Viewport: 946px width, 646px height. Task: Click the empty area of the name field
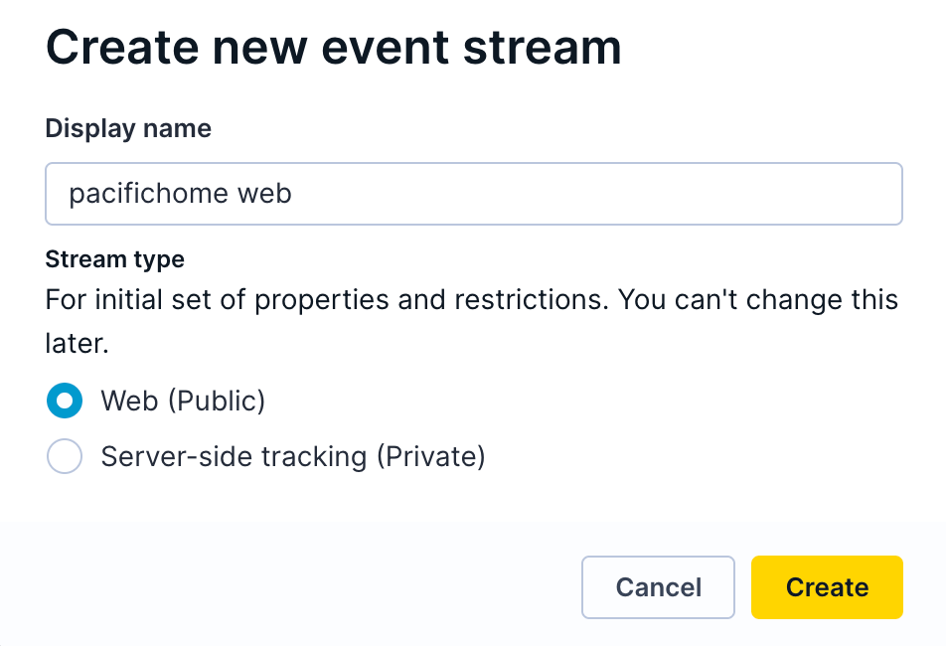coord(597,194)
